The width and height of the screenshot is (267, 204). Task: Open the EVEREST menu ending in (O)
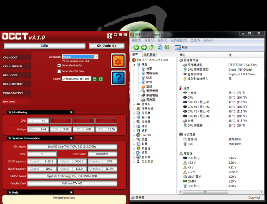click(179, 41)
